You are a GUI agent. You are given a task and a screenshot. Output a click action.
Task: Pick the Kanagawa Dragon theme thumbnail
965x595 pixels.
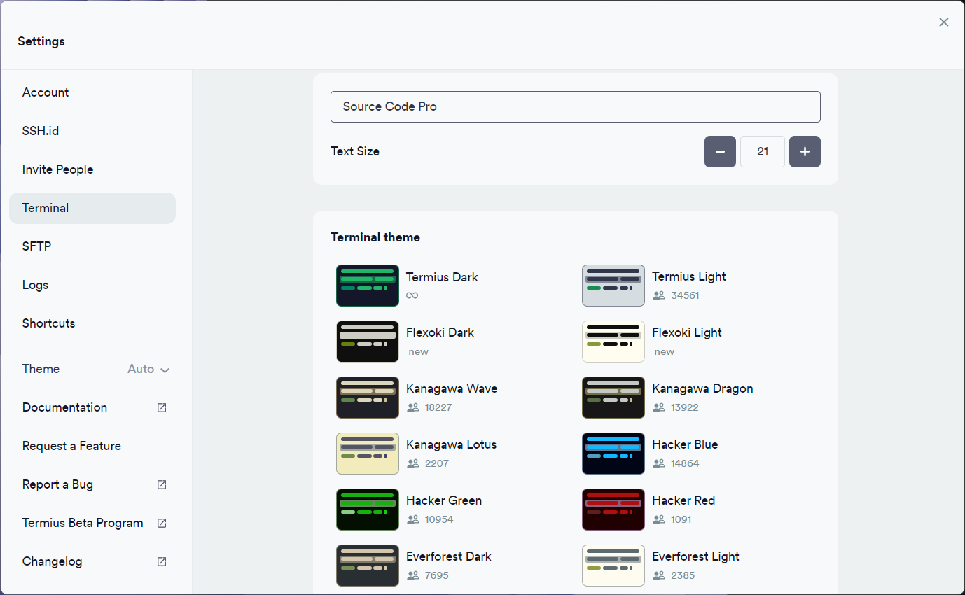[x=613, y=398]
